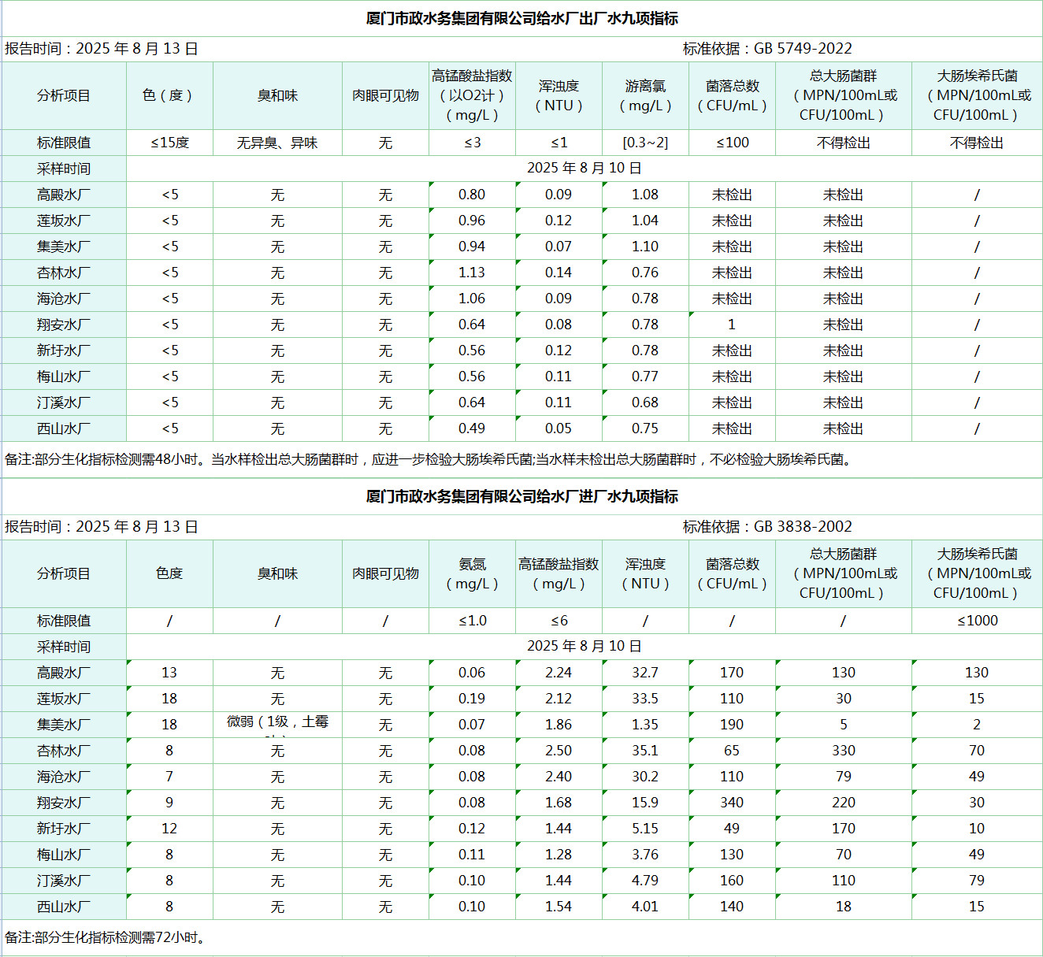
Task: Click the outgoing water table title 出厂水九项指标
Action: tap(521, 18)
